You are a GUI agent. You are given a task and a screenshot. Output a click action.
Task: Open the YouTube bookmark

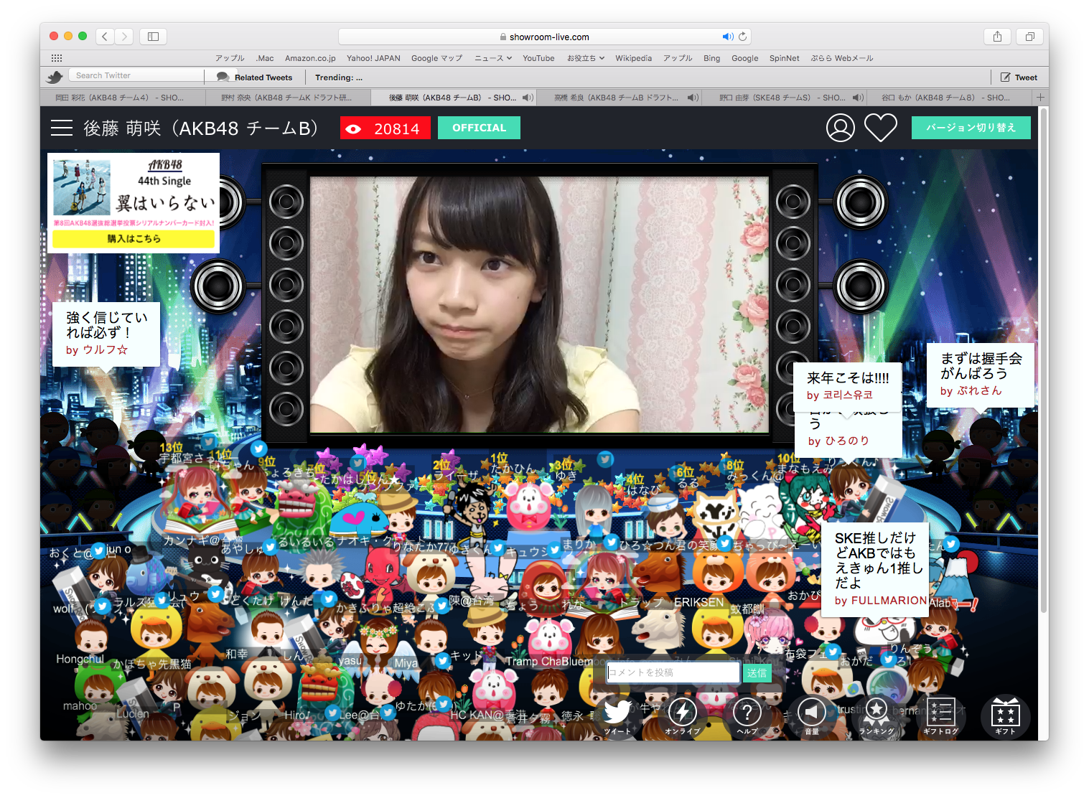pos(538,58)
